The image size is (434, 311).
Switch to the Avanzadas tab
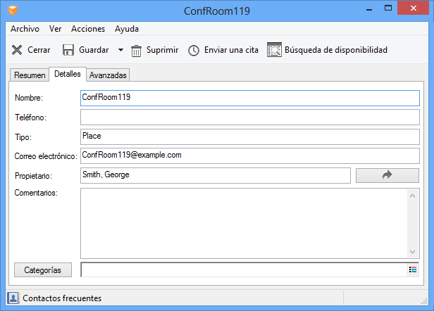[x=108, y=75]
